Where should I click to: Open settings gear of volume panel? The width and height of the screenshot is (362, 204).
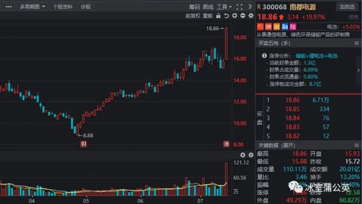tap(251, 155)
